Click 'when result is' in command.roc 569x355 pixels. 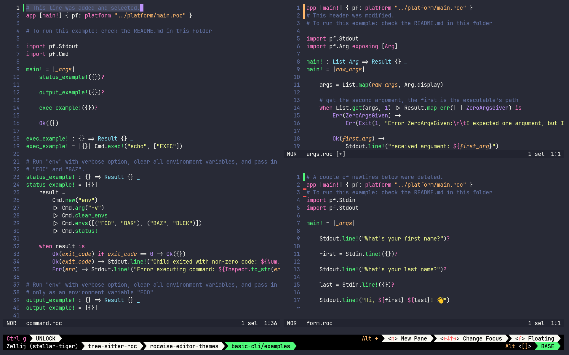(62, 246)
